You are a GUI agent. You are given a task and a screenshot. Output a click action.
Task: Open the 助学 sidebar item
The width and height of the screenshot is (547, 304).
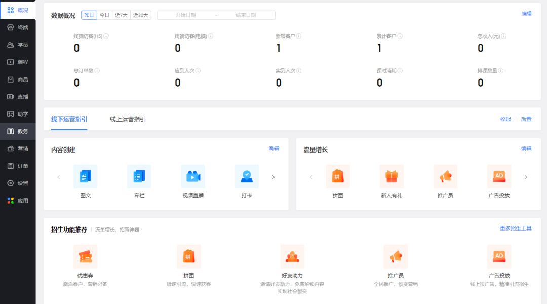pos(18,114)
